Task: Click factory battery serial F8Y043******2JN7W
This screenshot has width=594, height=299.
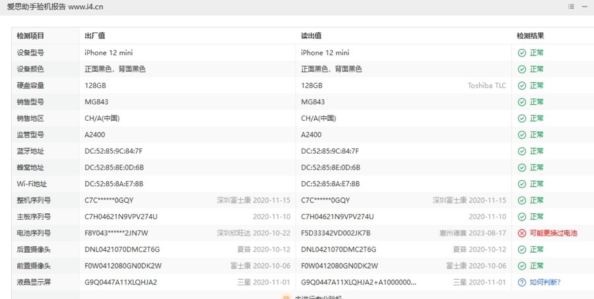Action: 116,233
